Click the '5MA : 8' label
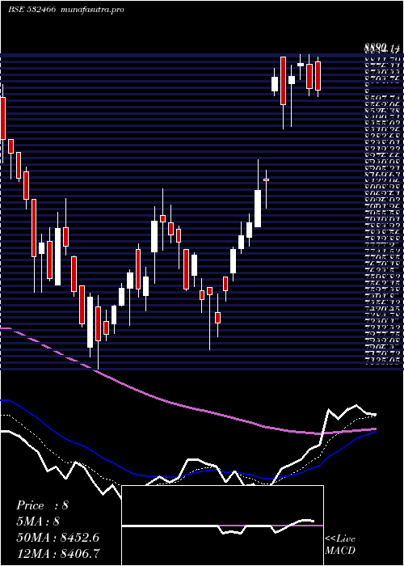Screen dimensions: 404x566 pyautogui.click(x=38, y=522)
